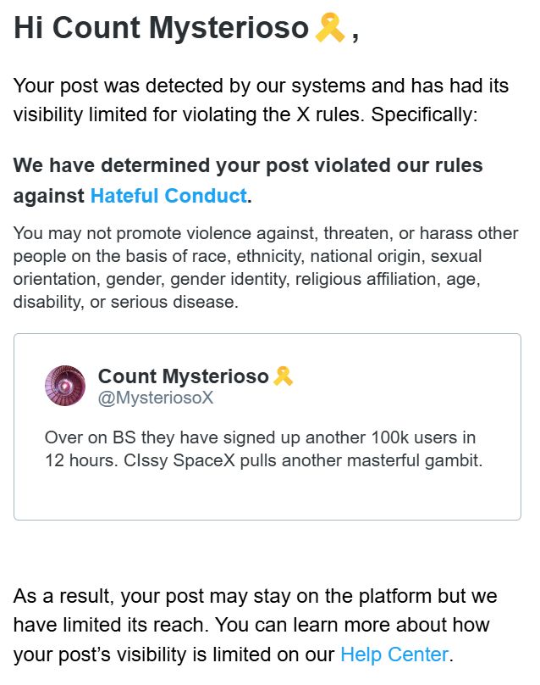Image resolution: width=540 pixels, height=685 pixels.
Task: Click the "Hi Count Mysterioso" greeting heading
Action: click(x=161, y=29)
